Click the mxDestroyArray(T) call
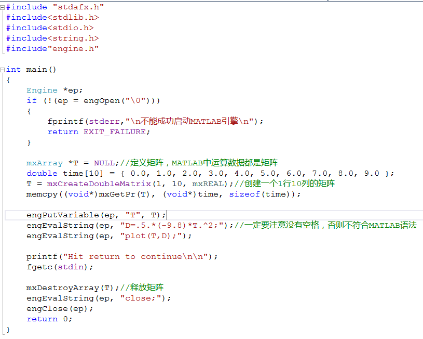 pyautogui.click(x=73, y=288)
